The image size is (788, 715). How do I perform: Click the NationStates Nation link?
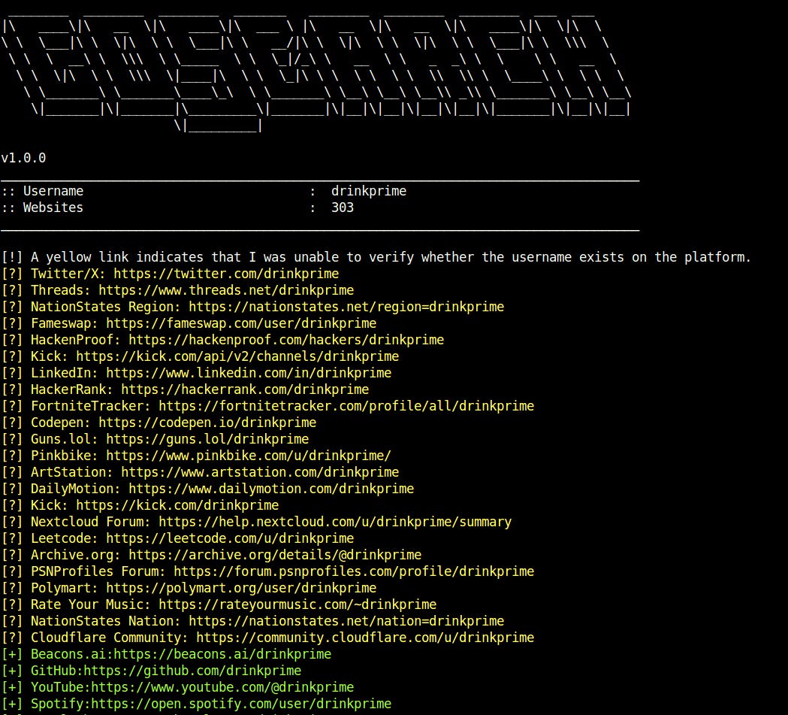tap(346, 622)
